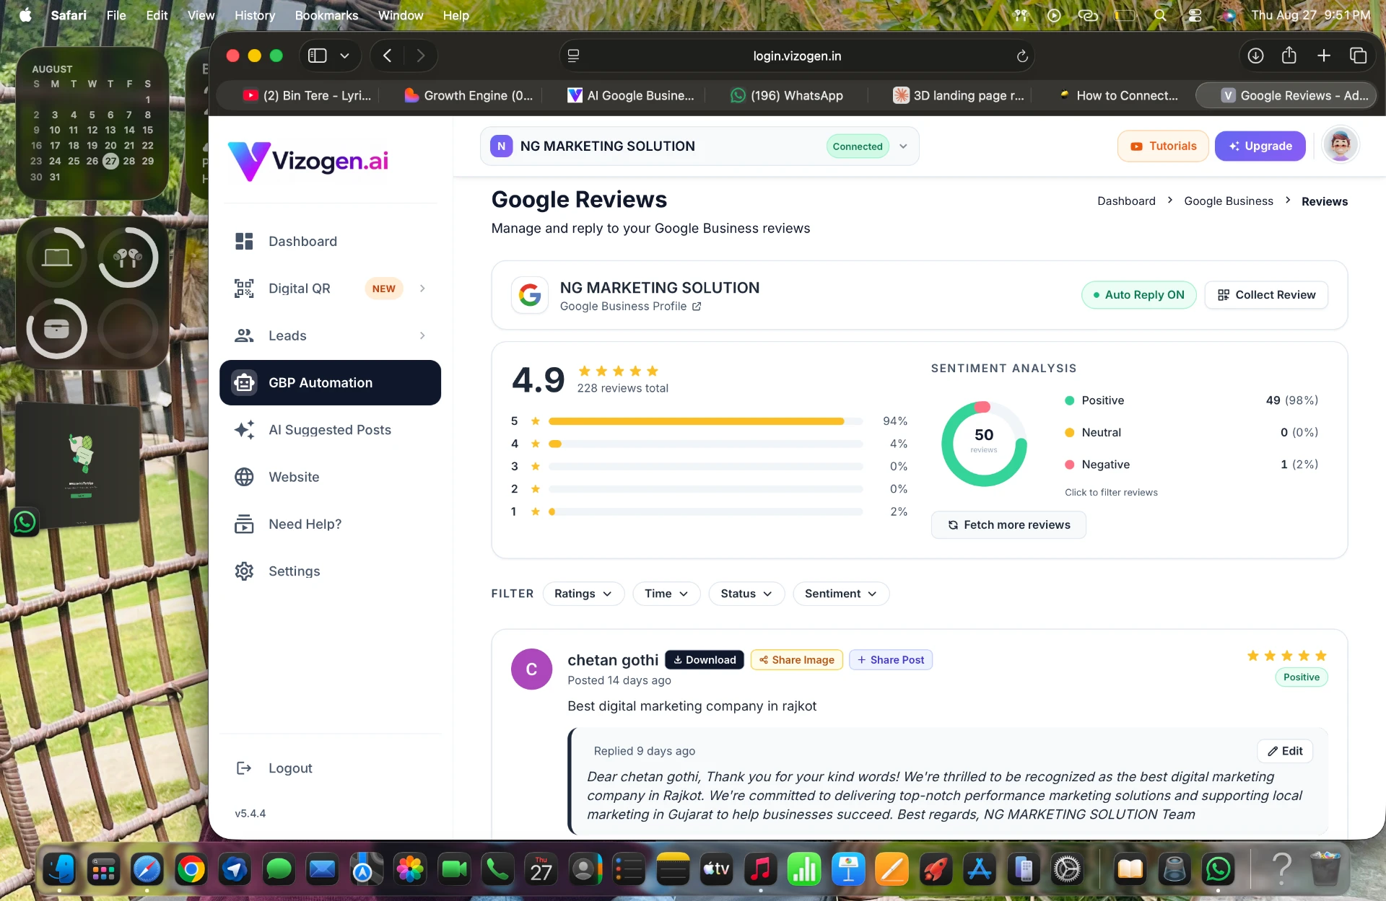The image size is (1386, 901).
Task: Open Safari downloads icon
Action: 1255,56
